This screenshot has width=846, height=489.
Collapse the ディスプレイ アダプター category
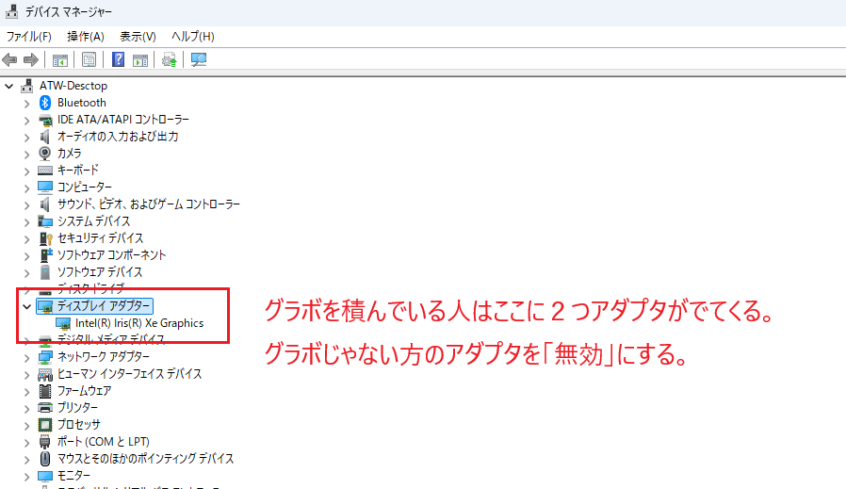pos(27,306)
